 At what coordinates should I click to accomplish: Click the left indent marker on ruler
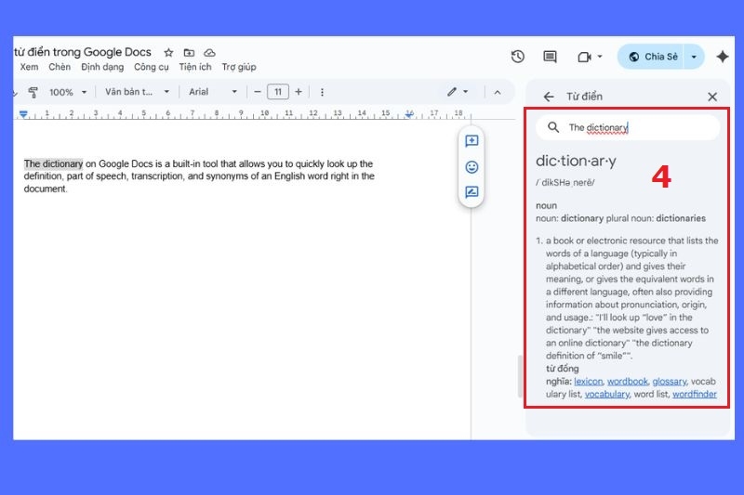click(x=23, y=113)
